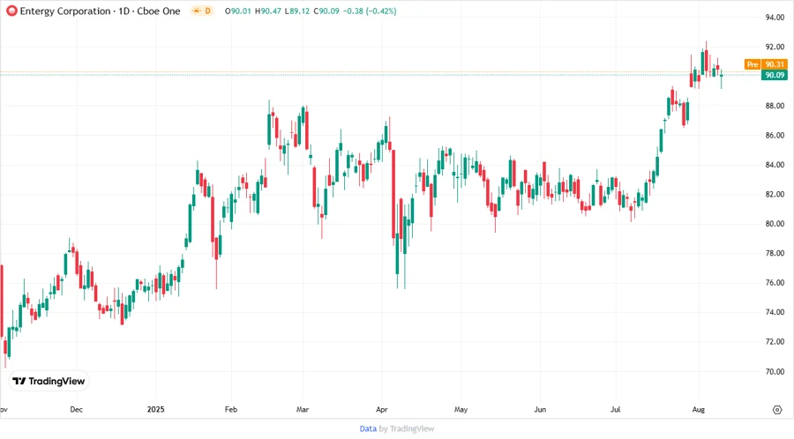The image size is (794, 439).
Task: Click the 70.00 price axis label
Action: pos(775,371)
